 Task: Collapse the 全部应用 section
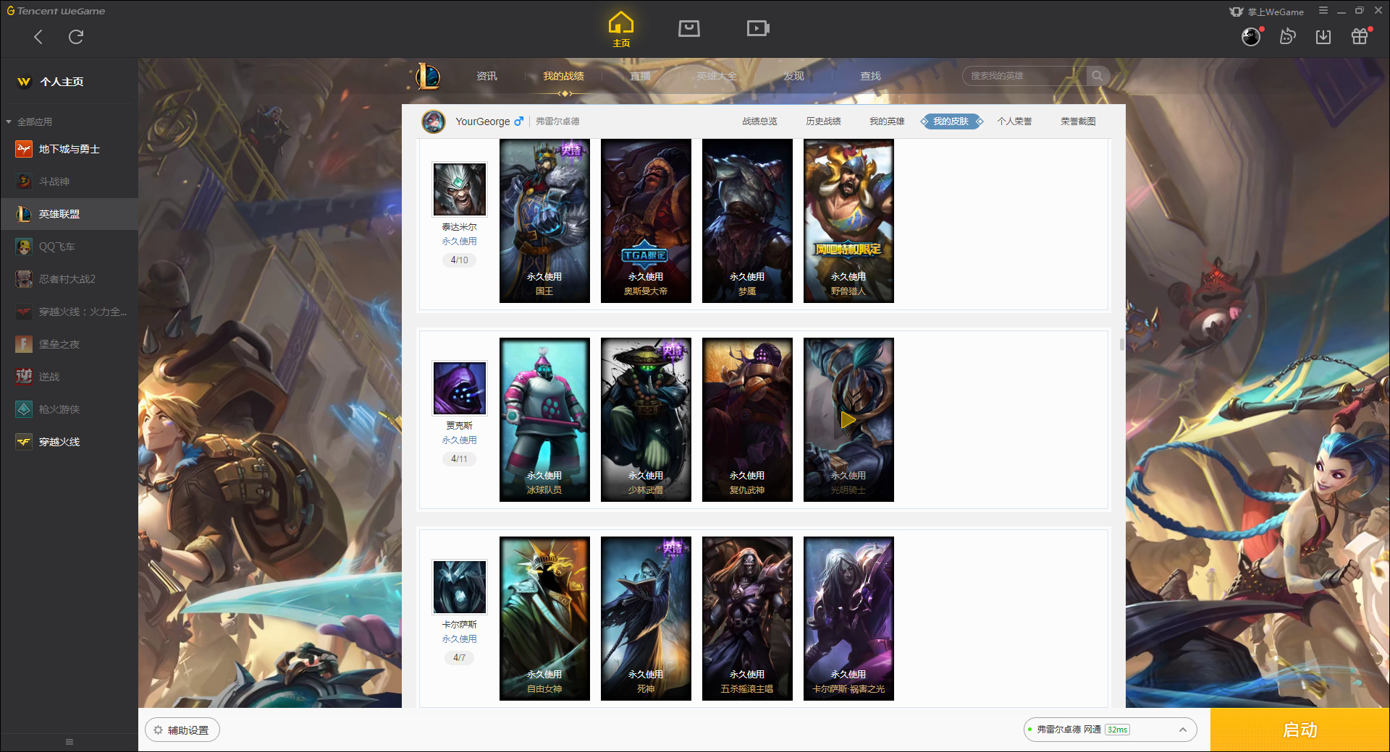pos(29,121)
